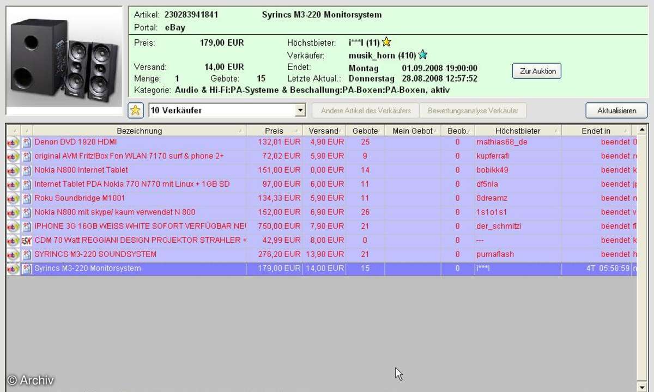Image resolution: width=654 pixels, height=392 pixels.
Task: Sort by Bezeichnung column header
Action: click(x=140, y=131)
